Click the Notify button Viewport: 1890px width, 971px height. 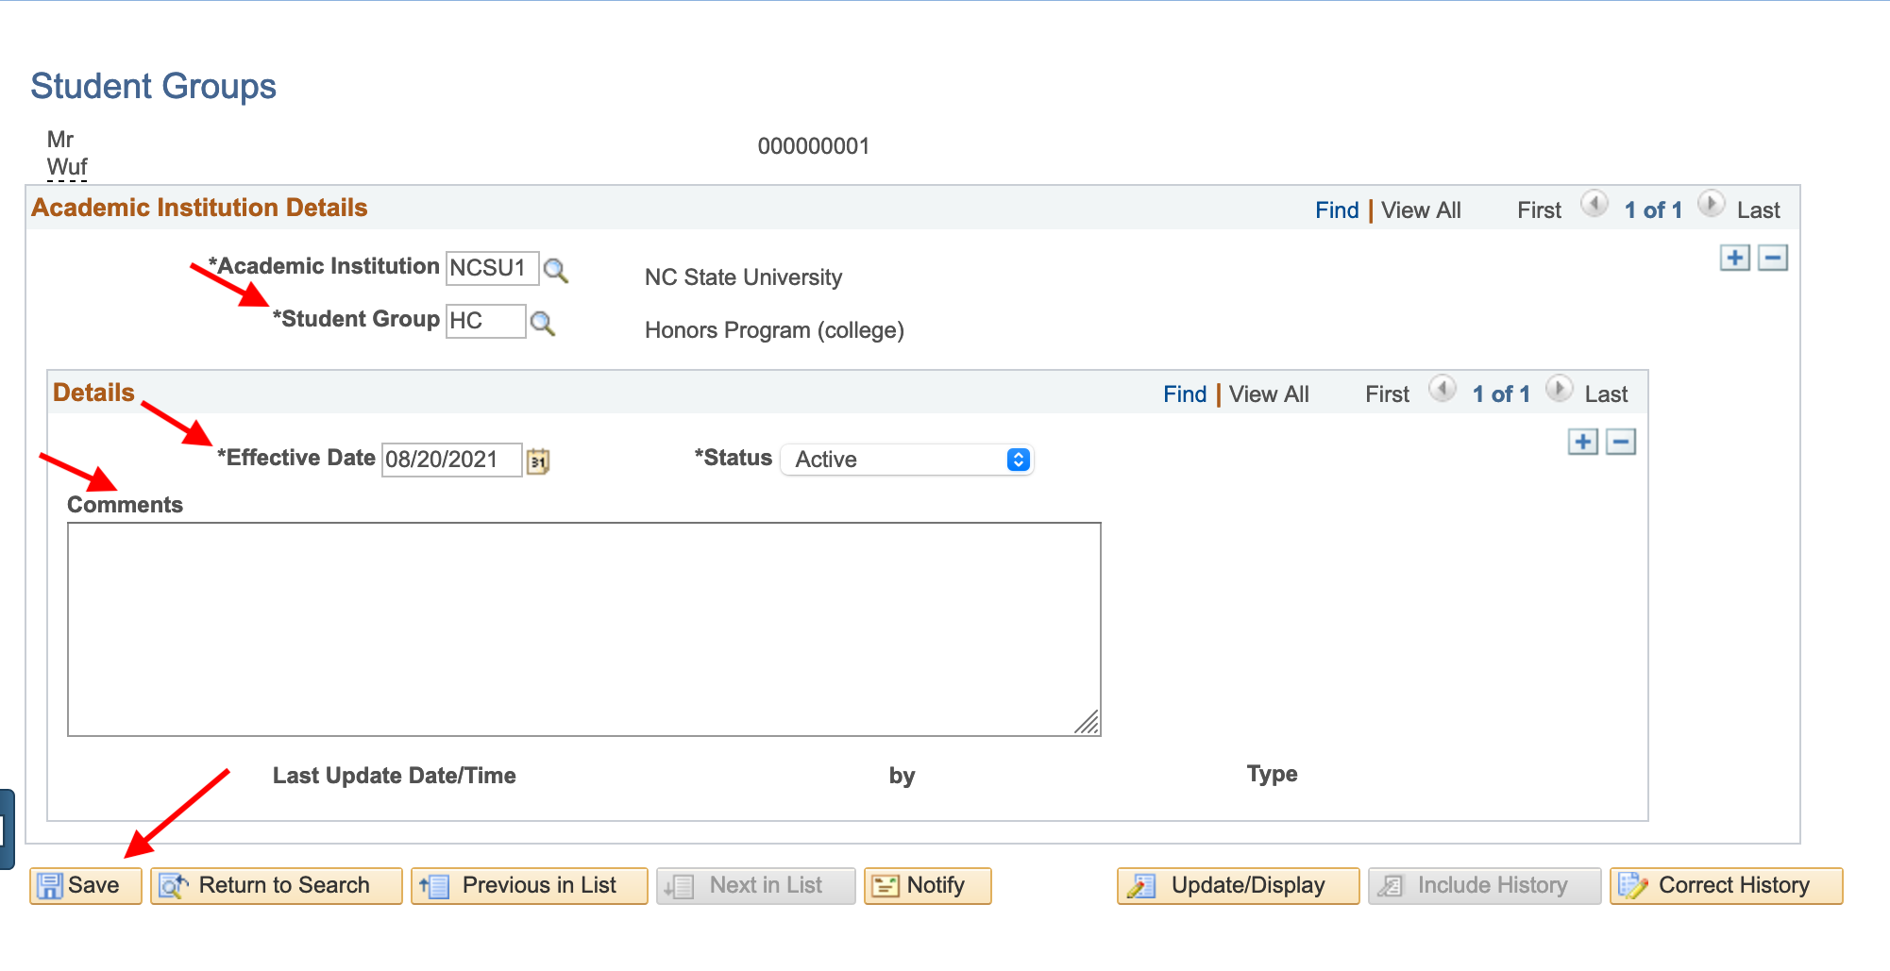[x=927, y=886]
